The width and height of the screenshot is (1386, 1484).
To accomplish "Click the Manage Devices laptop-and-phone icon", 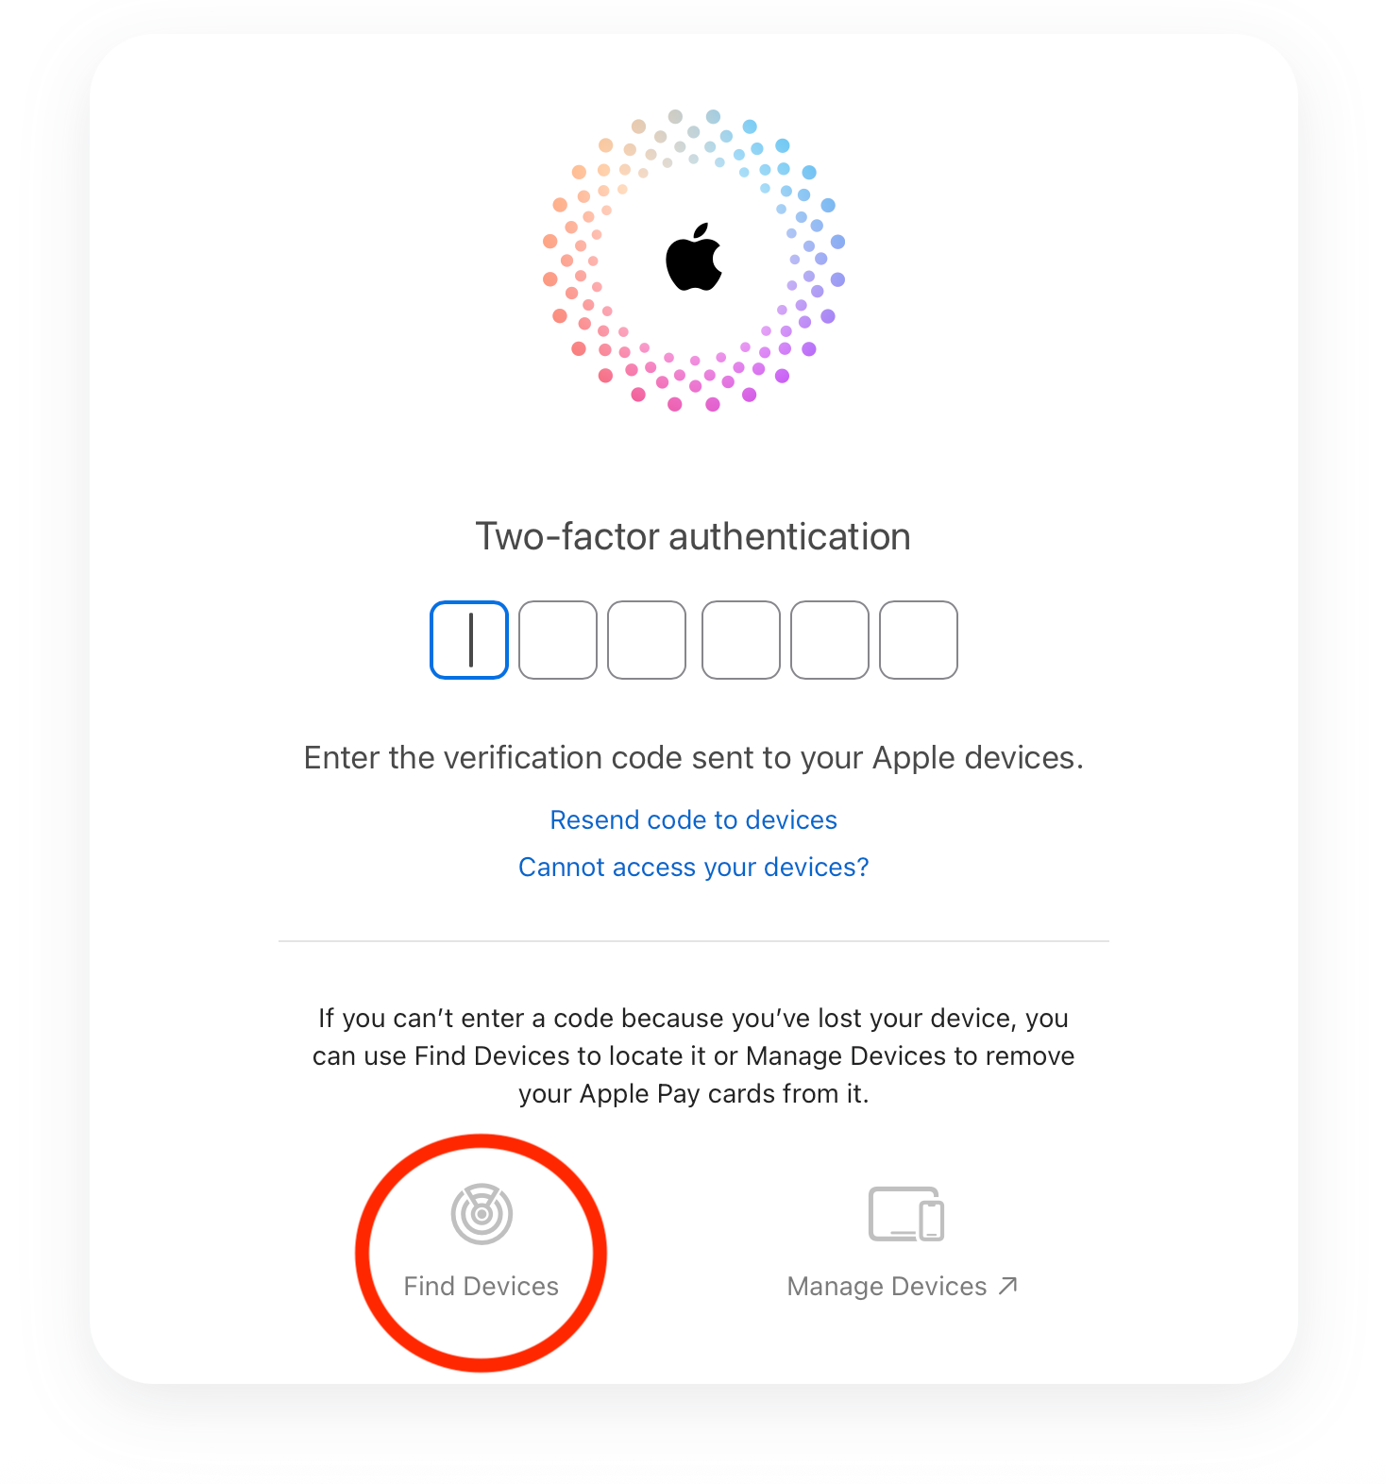I will [905, 1214].
